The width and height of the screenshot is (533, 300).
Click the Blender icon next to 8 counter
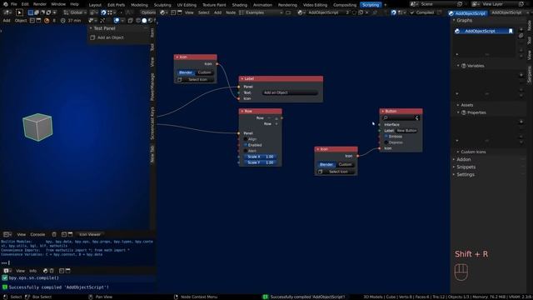tap(47, 20)
